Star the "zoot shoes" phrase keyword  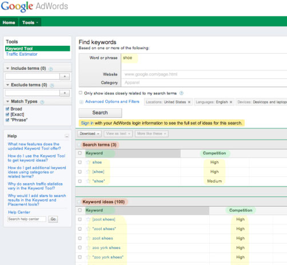coord(88,229)
